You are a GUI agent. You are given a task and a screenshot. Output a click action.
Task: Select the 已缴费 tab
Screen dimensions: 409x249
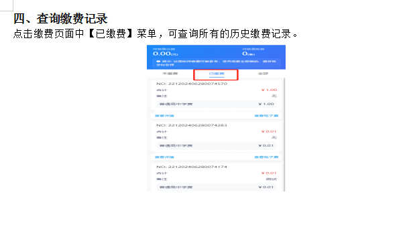coord(217,74)
